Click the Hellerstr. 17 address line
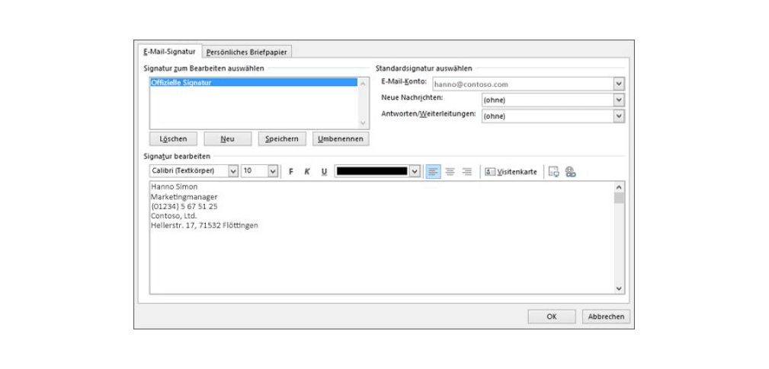Viewport: 769px width, 369px height. point(204,226)
